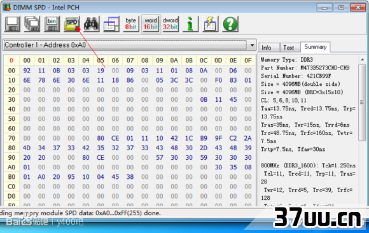
Task: Click the table windows layout icon
Action: pos(111,24)
